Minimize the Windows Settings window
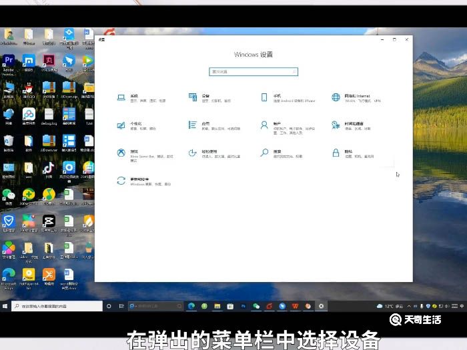This screenshot has height=350, width=467. coord(382,39)
